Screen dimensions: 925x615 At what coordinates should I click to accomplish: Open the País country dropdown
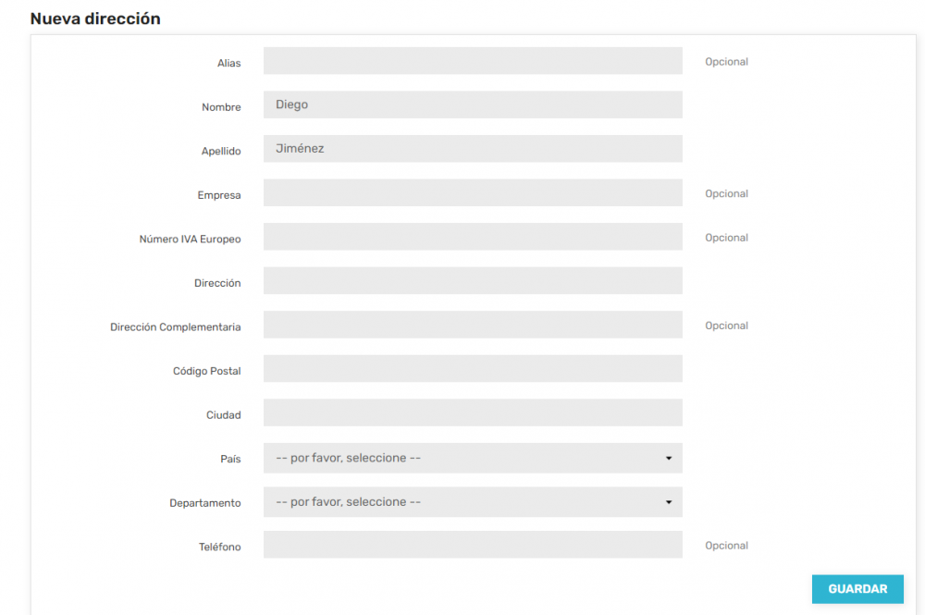click(x=472, y=458)
